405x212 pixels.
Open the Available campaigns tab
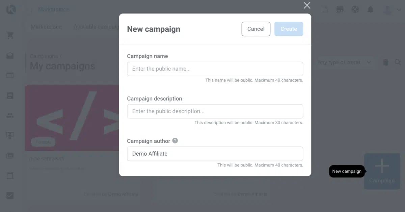(96, 27)
